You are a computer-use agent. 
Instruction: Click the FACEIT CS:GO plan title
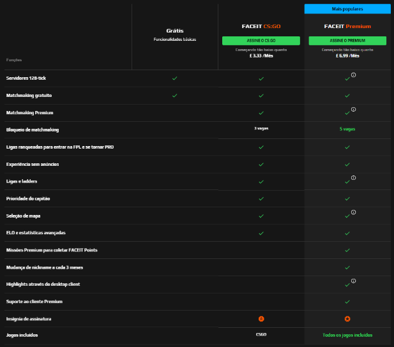click(261, 26)
